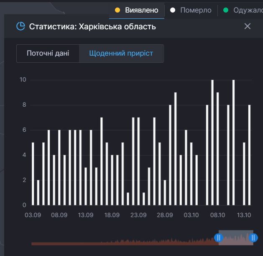
Task: Select the Виявлено tab
Action: (x=137, y=10)
